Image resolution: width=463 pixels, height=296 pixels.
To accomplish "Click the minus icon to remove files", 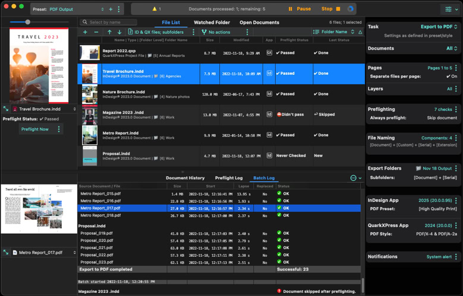I will (x=96, y=32).
